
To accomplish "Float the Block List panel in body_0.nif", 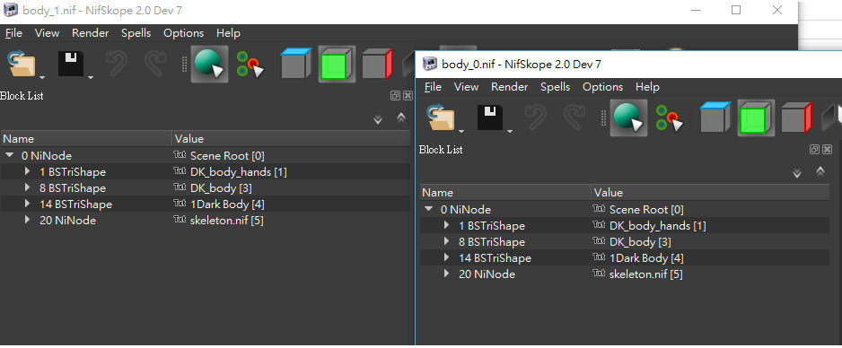I will [814, 150].
